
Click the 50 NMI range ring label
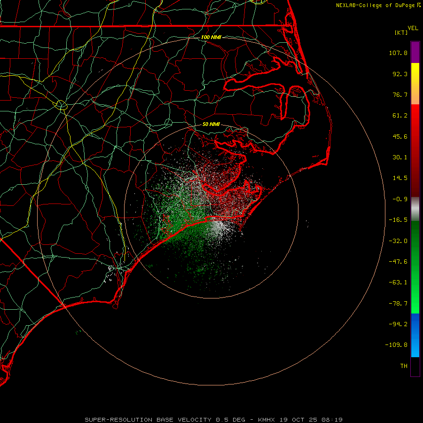pos(211,124)
